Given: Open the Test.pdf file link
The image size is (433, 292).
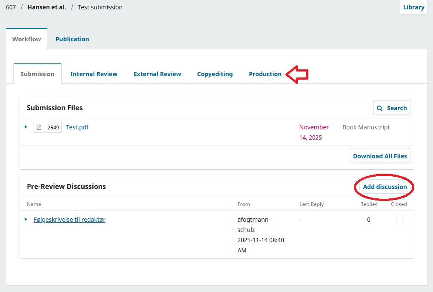Looking at the screenshot, I should [77, 127].
